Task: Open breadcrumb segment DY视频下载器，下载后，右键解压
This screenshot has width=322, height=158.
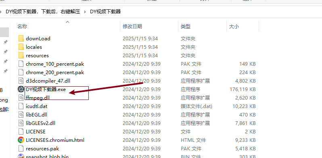Action: click(43, 12)
